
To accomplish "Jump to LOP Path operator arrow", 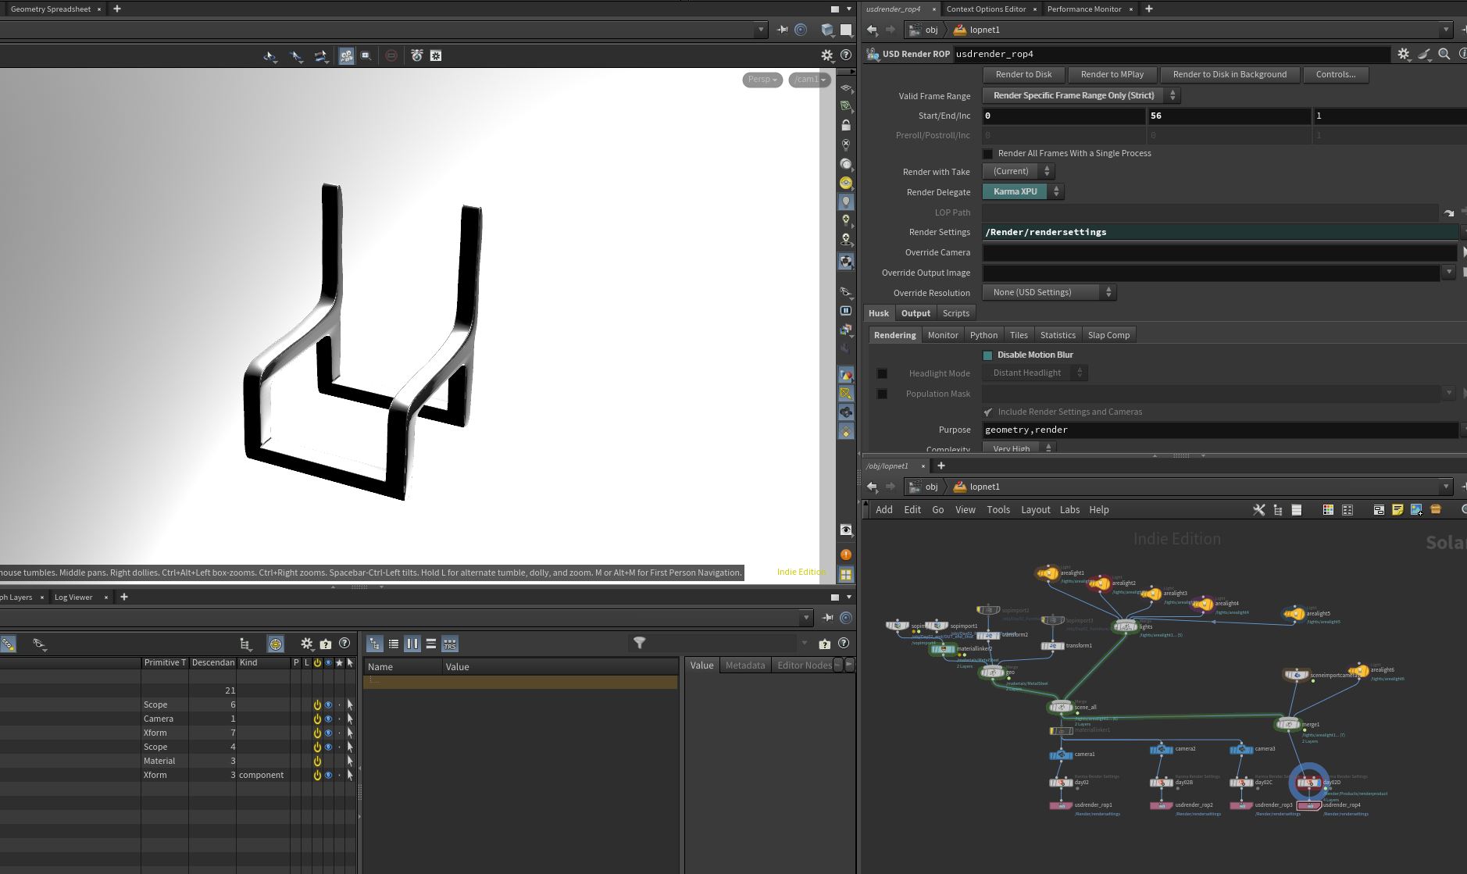I will [1449, 212].
